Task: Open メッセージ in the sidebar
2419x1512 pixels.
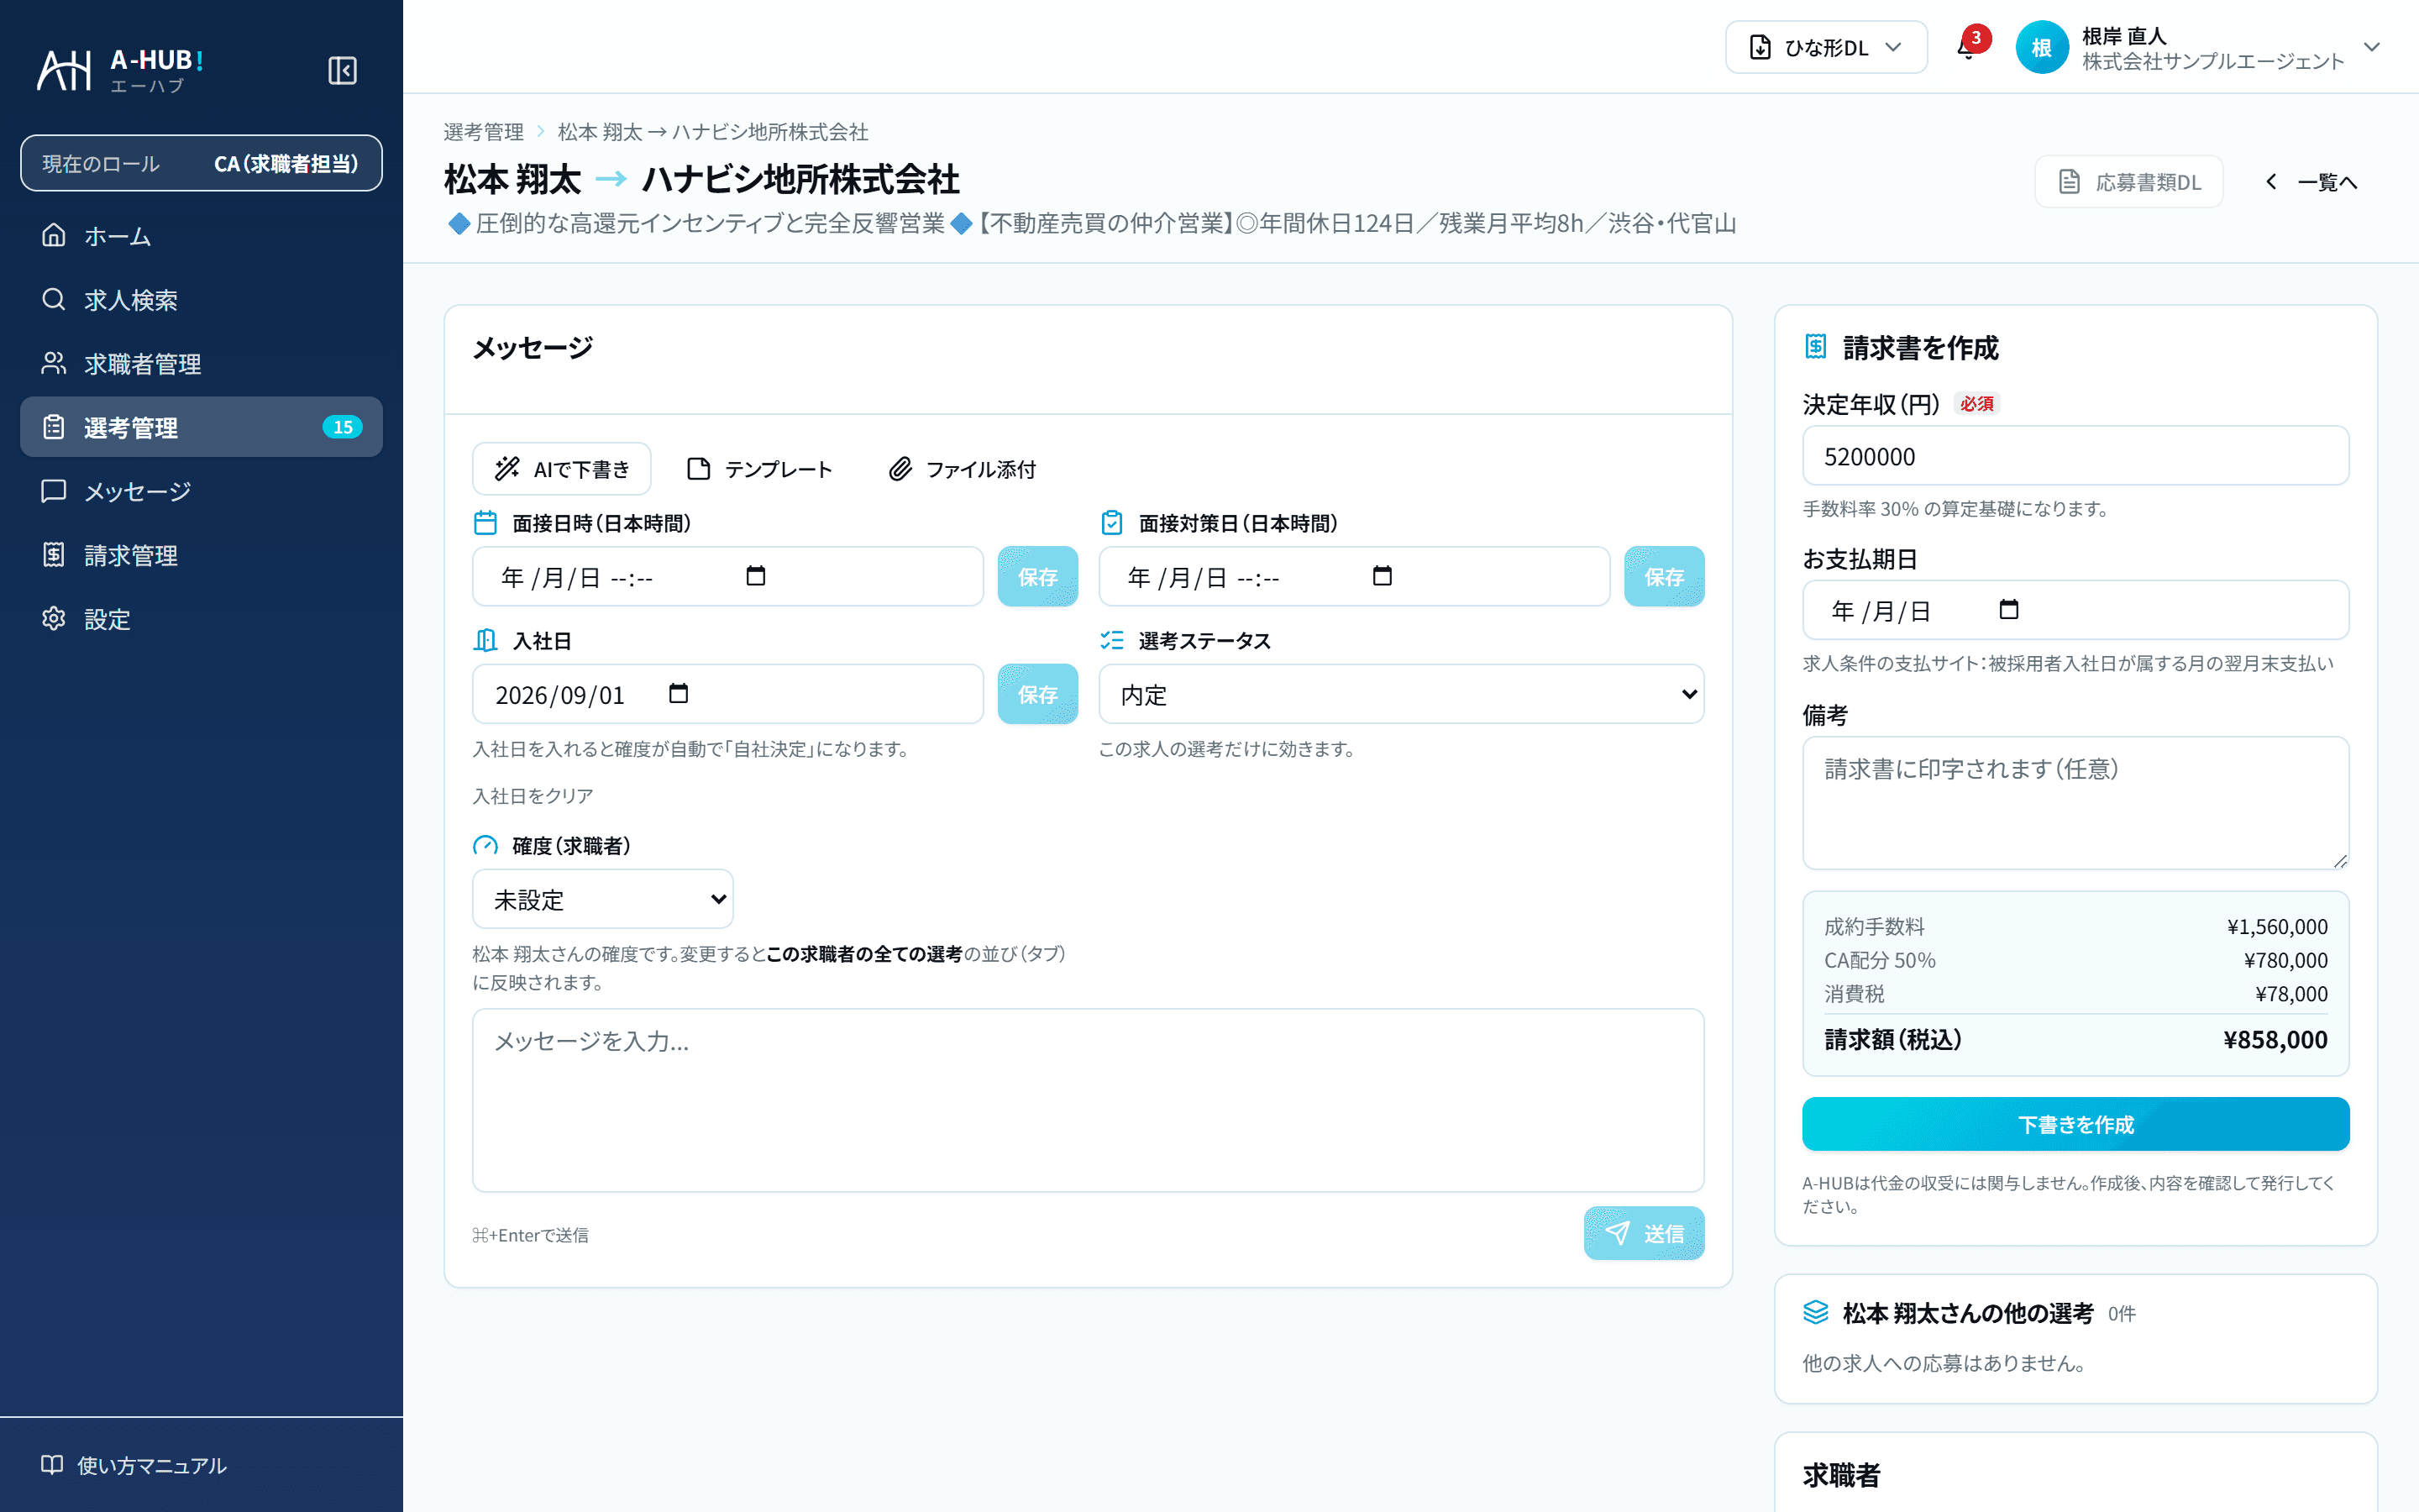Action: [x=201, y=491]
